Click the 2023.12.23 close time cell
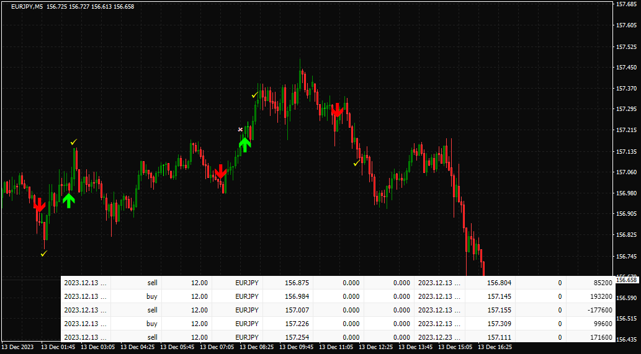 (439, 337)
